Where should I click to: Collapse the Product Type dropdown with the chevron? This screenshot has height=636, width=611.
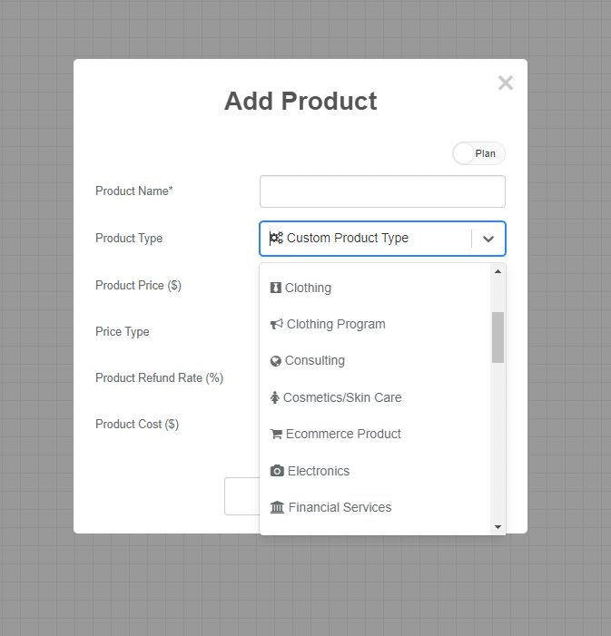pos(488,239)
